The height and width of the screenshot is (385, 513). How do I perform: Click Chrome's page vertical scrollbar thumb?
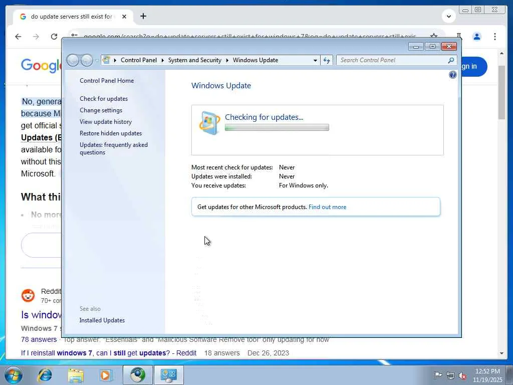(501, 92)
